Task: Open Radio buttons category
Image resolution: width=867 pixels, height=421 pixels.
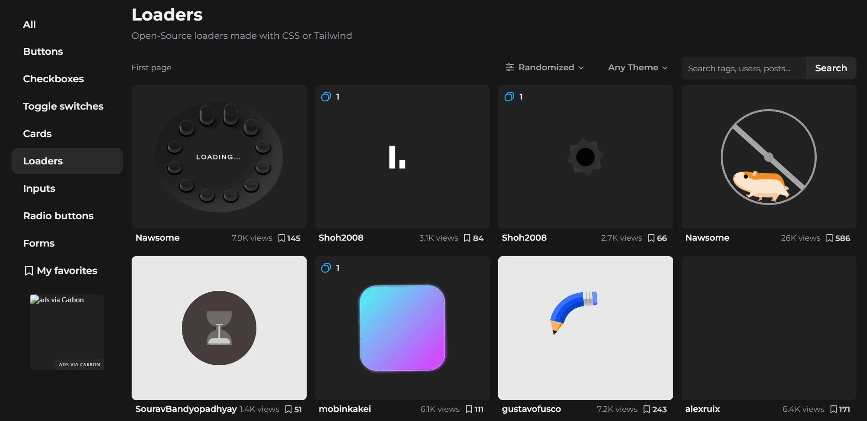Action: point(58,216)
